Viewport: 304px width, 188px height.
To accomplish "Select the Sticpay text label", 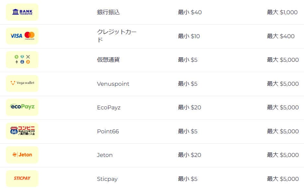I will click(x=107, y=179).
